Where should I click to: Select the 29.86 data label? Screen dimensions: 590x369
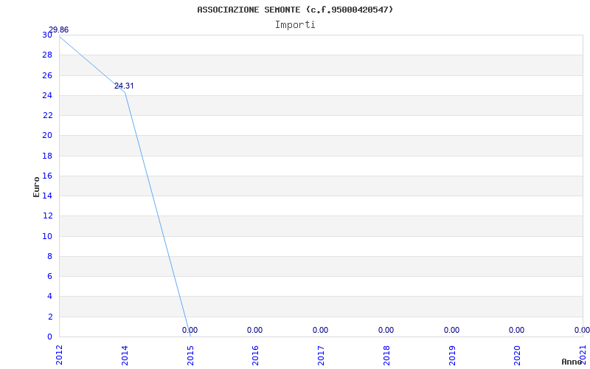pos(59,30)
